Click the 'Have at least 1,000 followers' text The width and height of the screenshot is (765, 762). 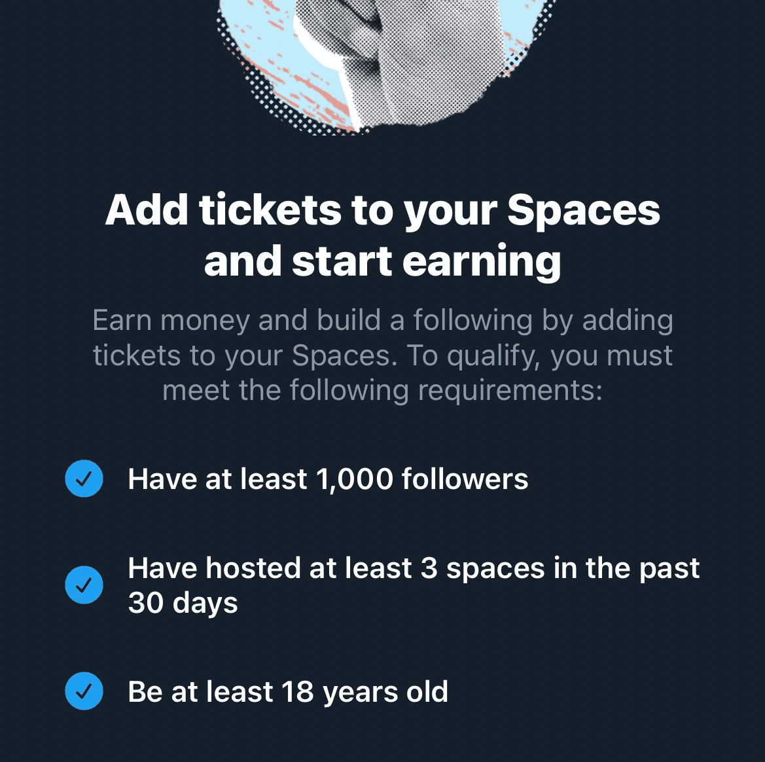point(329,479)
